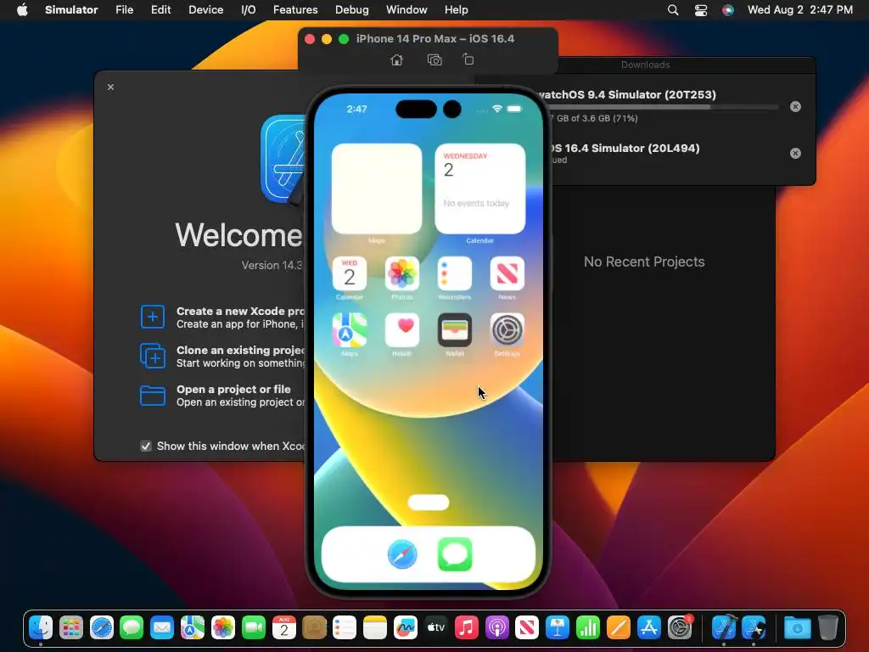Viewport: 869px width, 652px height.
Task: Open the Downloads folder in the Dock
Action: click(x=797, y=627)
